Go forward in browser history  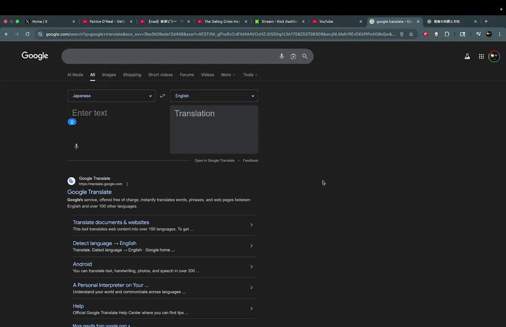pyautogui.click(x=17, y=34)
